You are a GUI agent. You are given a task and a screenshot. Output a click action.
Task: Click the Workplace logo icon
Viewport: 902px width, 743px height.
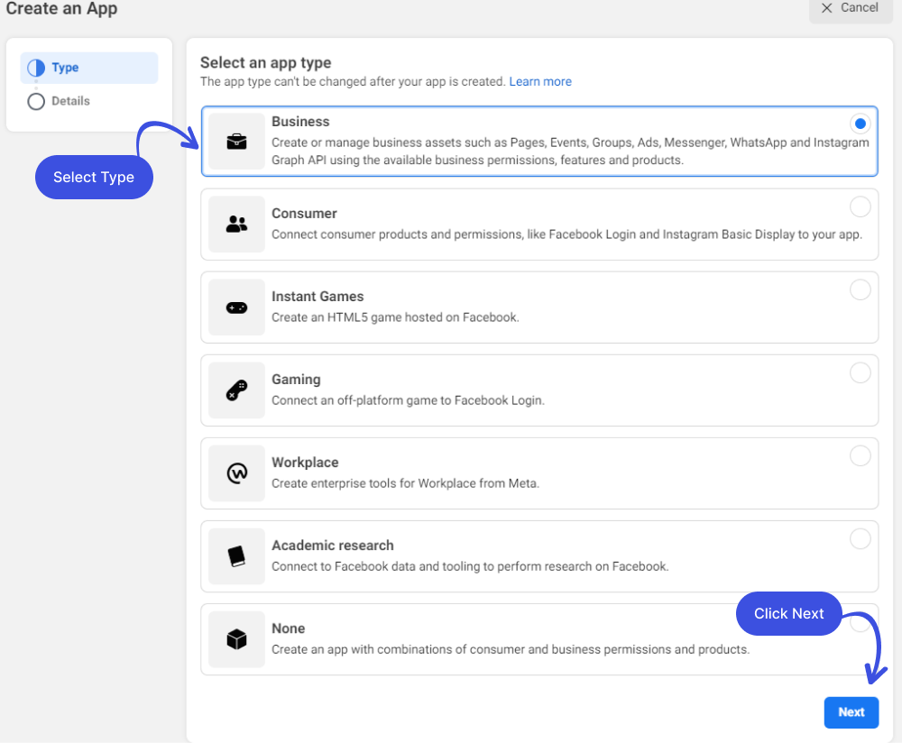pos(236,473)
